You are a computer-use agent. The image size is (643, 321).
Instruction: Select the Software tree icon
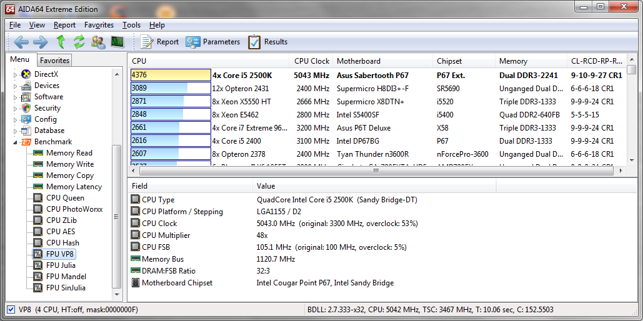tap(26, 97)
